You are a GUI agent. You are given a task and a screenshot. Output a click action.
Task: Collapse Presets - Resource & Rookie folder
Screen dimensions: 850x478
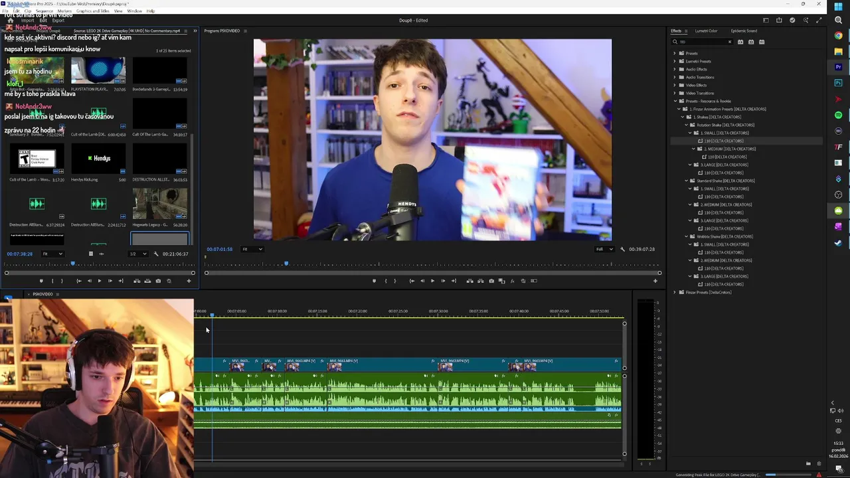pyautogui.click(x=675, y=101)
